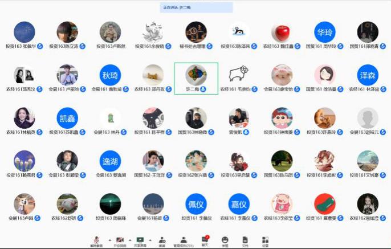Open the manage members (231) panel
Screen dimensions: 391x249
(184, 240)
